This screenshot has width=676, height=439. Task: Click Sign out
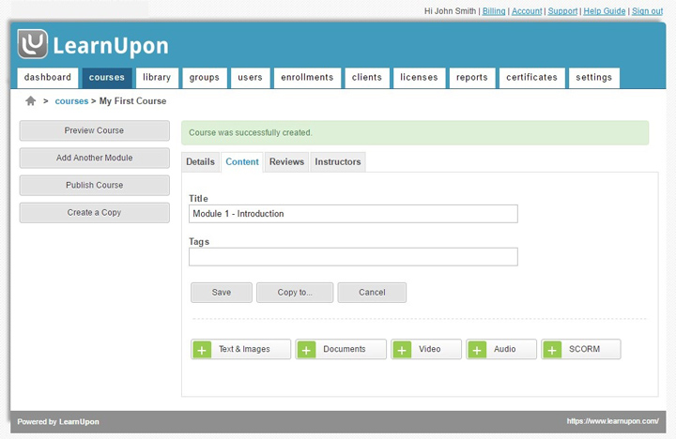(648, 11)
